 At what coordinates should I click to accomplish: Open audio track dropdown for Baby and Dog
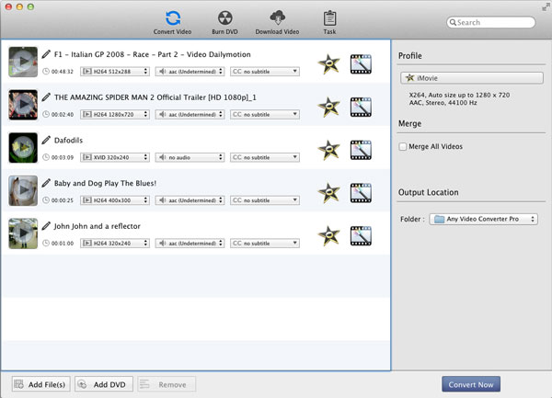pyautogui.click(x=190, y=200)
